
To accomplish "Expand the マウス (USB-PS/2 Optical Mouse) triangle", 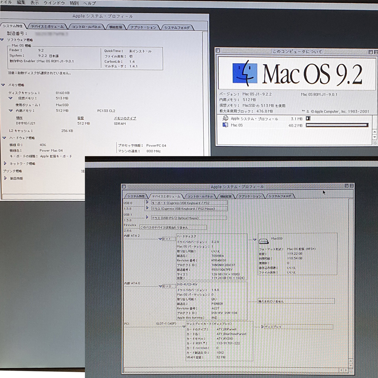I will coord(147,217).
